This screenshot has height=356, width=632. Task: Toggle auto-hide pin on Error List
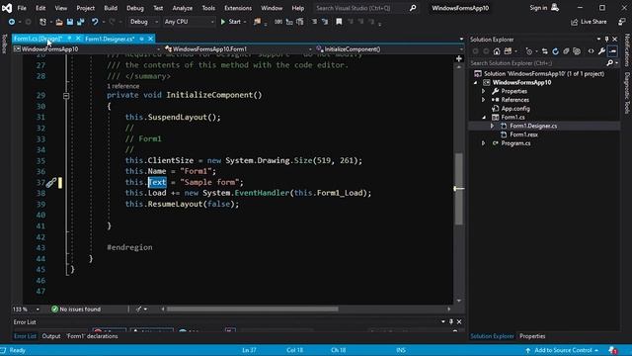tap(451, 321)
